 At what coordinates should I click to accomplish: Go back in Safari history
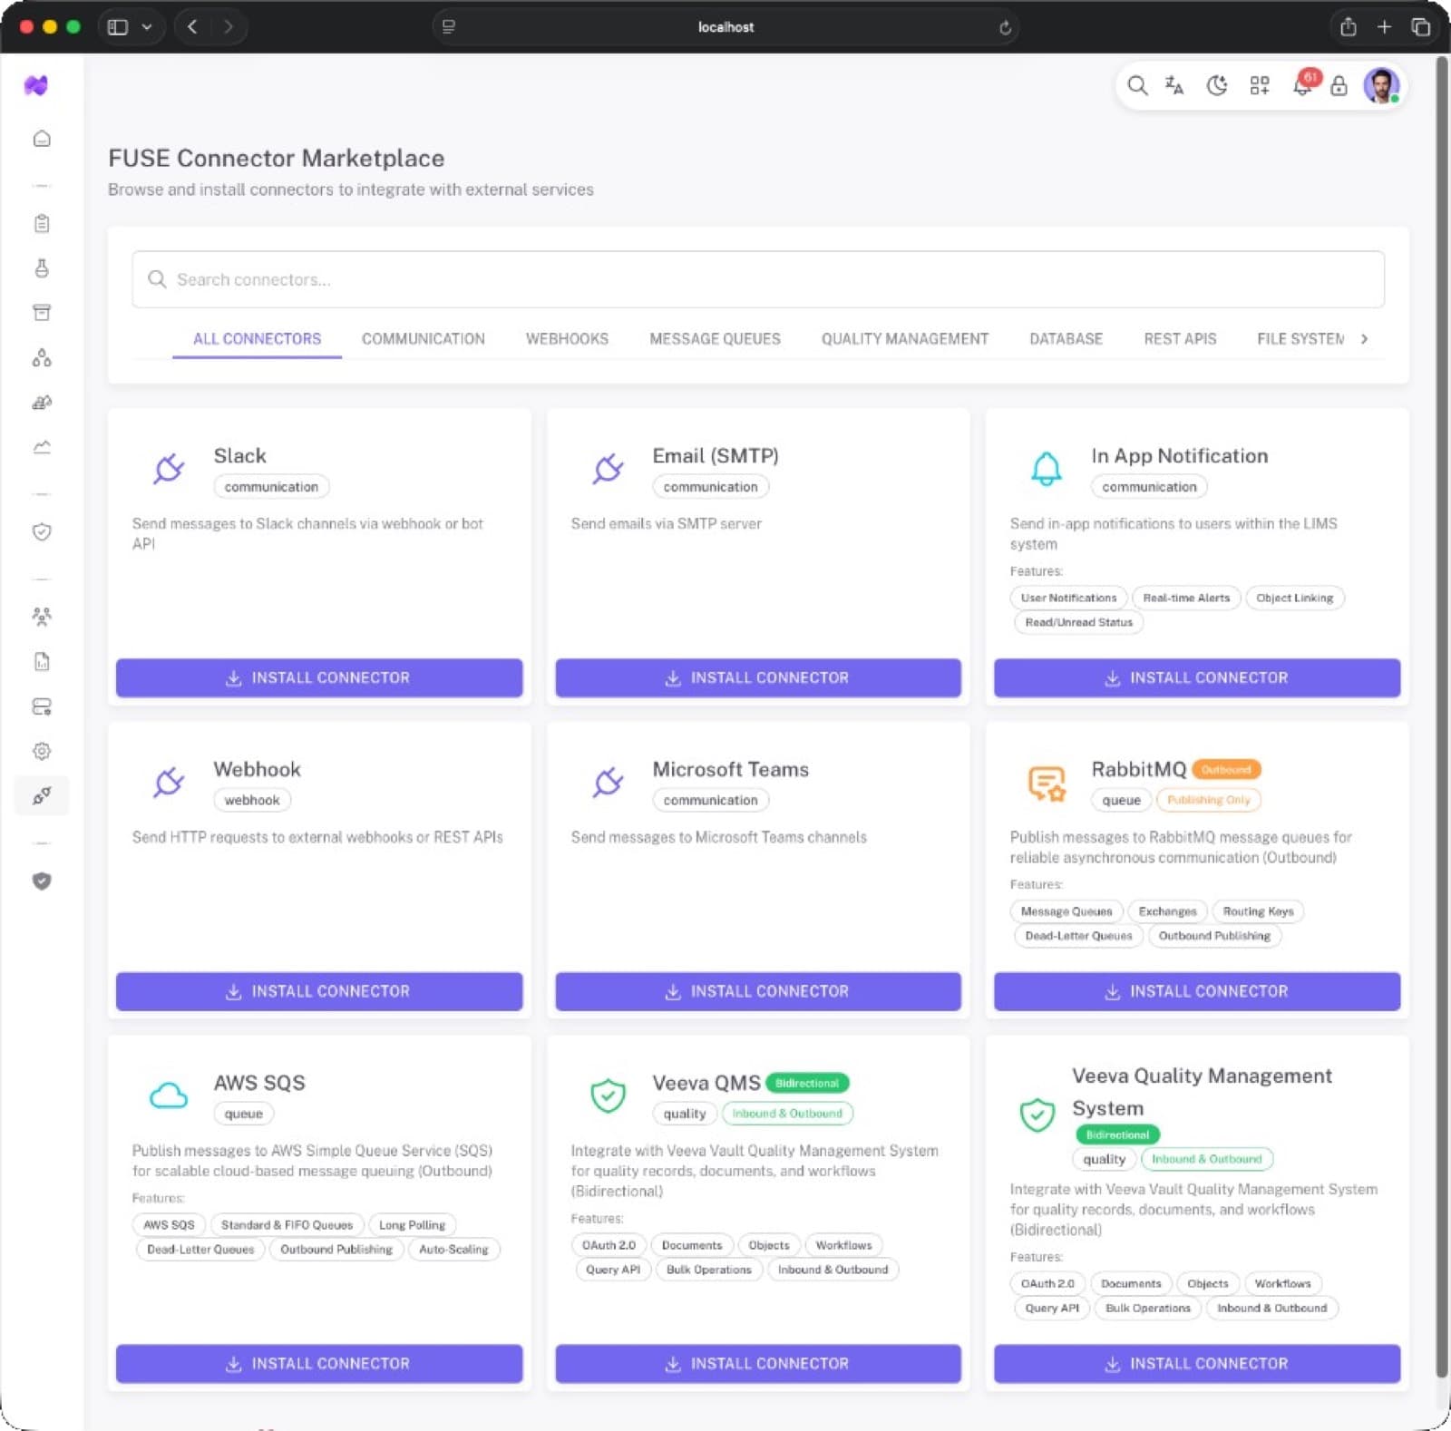(192, 26)
